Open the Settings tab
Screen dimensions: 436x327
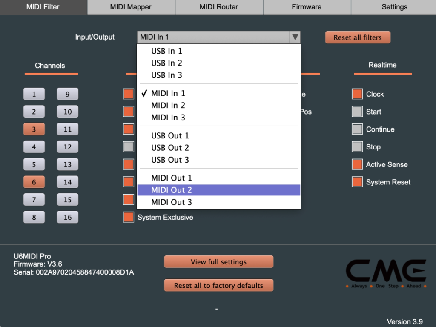point(394,7)
